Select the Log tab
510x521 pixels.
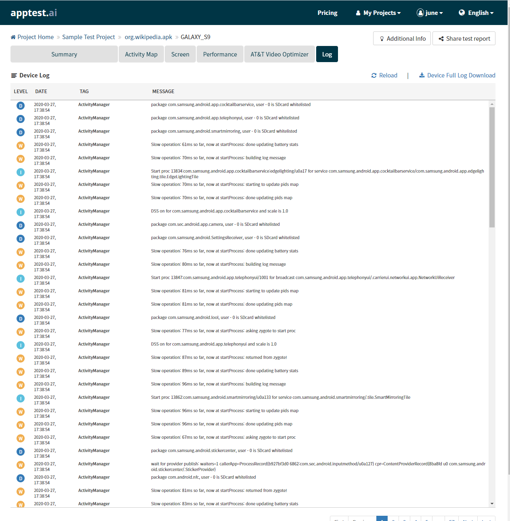tap(327, 54)
